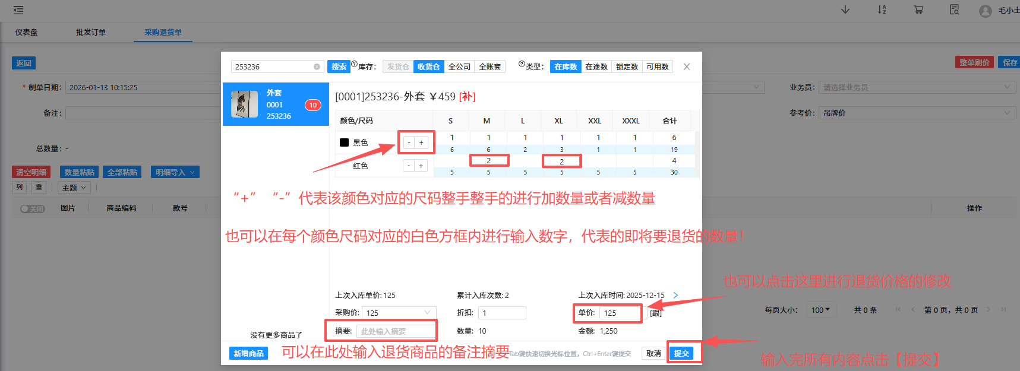Close the product selection dialog
The height and width of the screenshot is (371, 1020).
coord(687,66)
